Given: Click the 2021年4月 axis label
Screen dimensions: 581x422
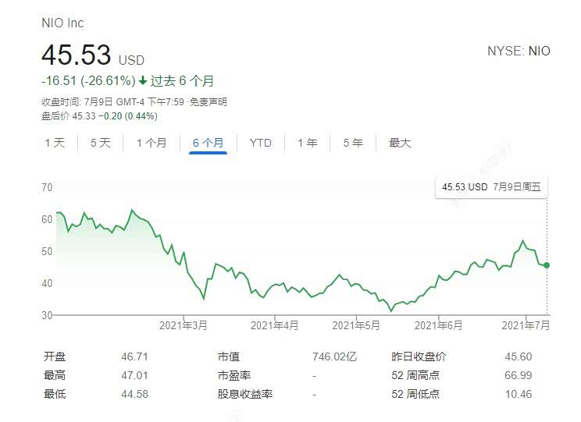Looking at the screenshot, I should click(275, 325).
